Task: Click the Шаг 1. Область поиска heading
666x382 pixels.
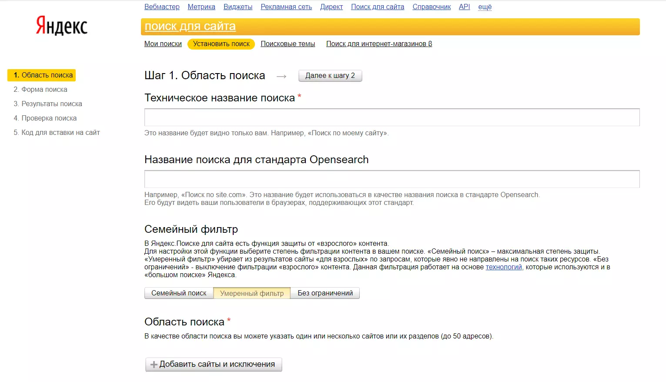Action: coord(204,76)
